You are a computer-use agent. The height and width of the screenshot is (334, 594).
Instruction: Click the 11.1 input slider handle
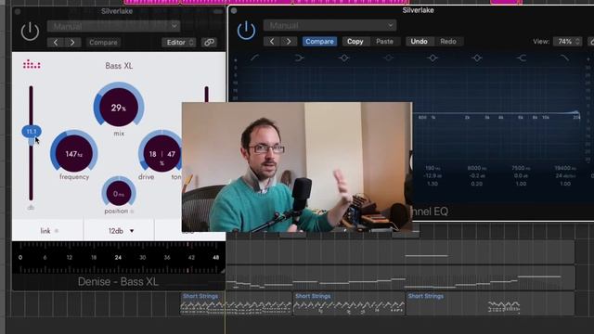[32, 132]
